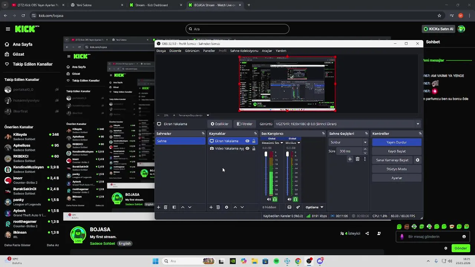Open preview scaling Pencereye Boyutlandır dropdown
Viewport: 475px width, 267px height.
pyautogui.click(x=208, y=115)
